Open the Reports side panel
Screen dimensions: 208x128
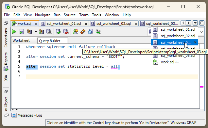pos(6,58)
